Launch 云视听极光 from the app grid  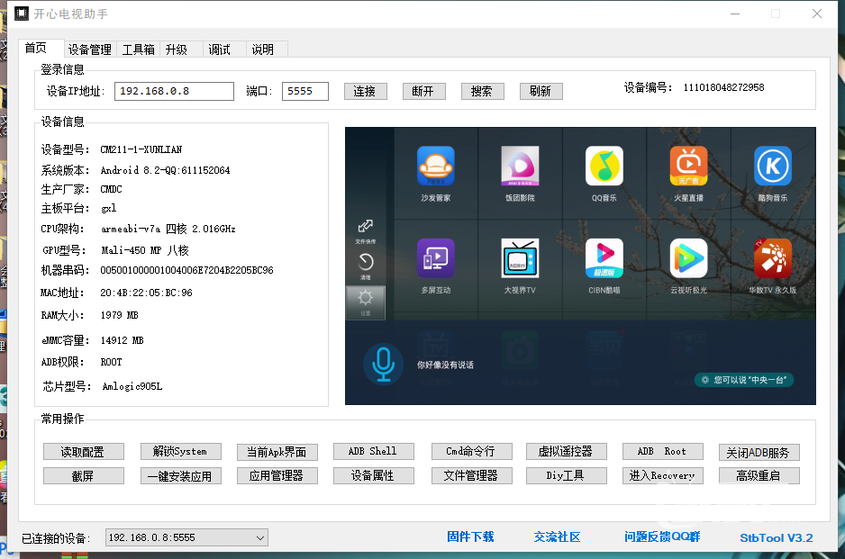(688, 262)
